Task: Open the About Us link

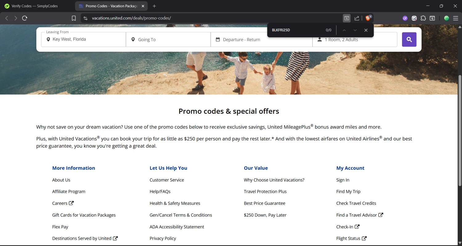Action: [x=61, y=180]
